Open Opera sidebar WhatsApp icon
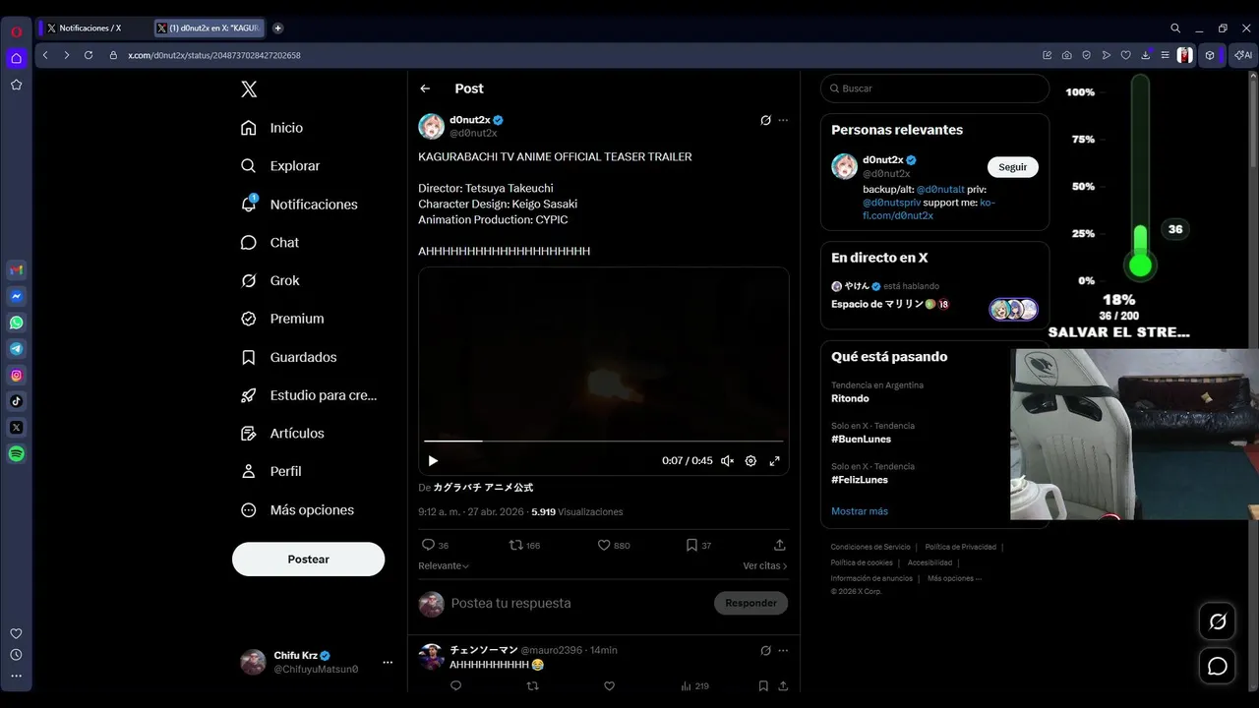Viewport: 1259px width, 708px height. tap(17, 323)
